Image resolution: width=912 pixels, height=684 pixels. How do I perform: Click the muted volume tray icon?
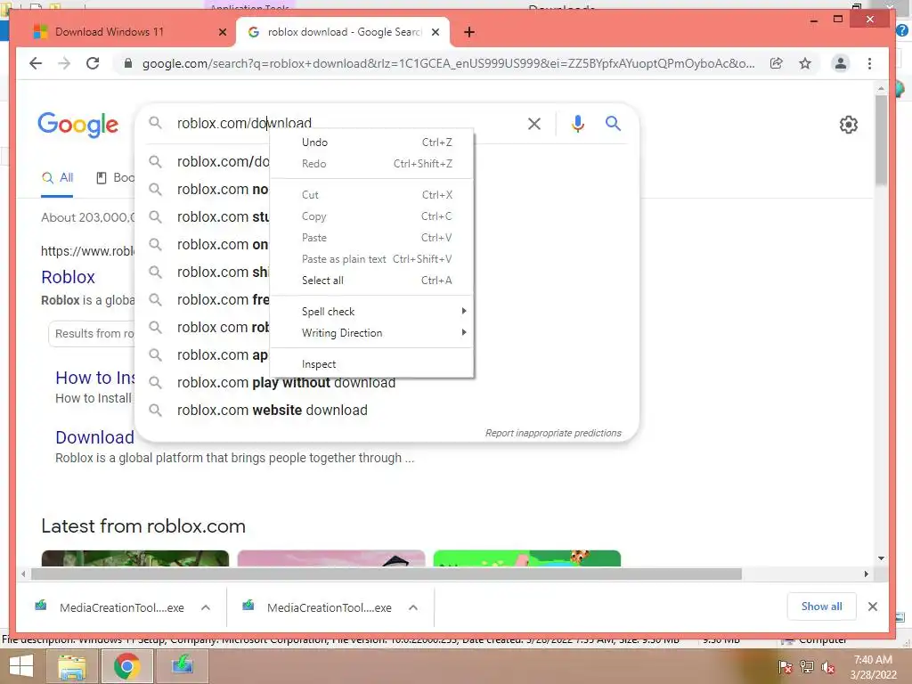coord(828,667)
